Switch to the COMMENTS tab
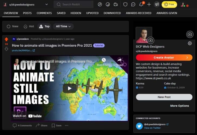Viewport: 197px width, 135px height. 44,13
